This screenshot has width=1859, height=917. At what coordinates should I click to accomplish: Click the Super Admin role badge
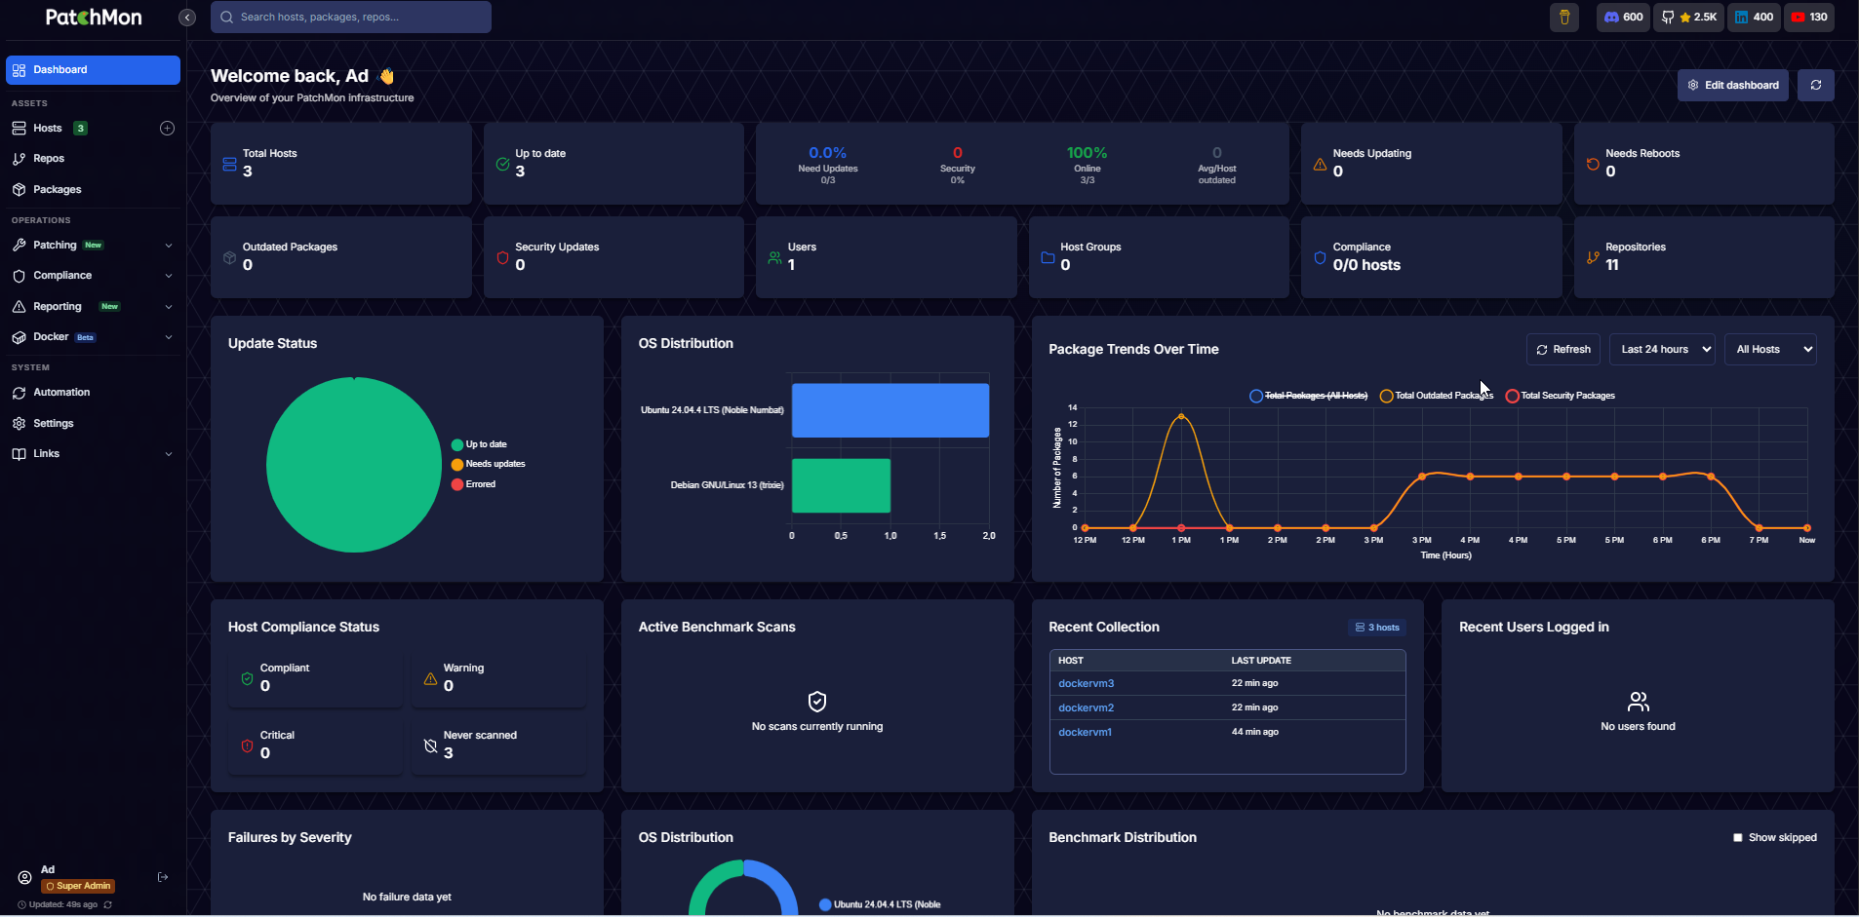click(x=78, y=887)
